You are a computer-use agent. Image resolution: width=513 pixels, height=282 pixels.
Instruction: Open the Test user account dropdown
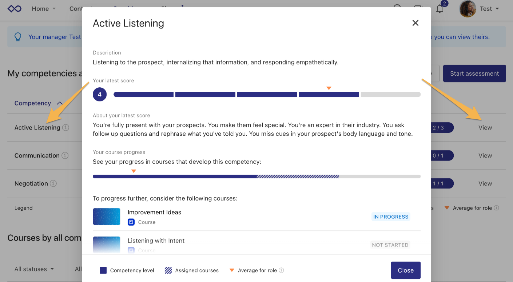(x=489, y=9)
